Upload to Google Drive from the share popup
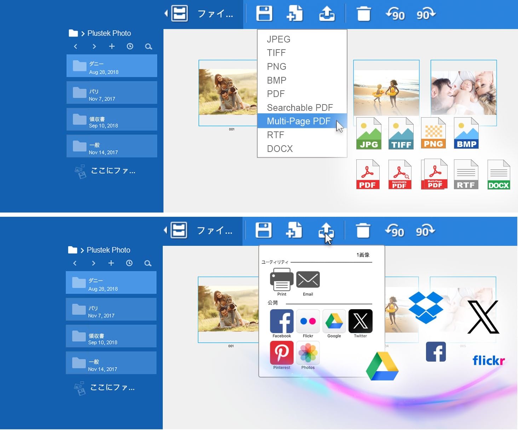 [334, 321]
